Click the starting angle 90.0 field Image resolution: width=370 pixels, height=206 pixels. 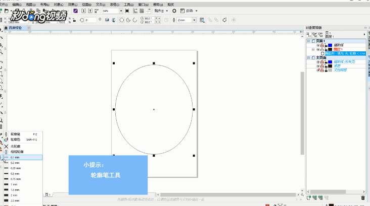click(x=150, y=18)
